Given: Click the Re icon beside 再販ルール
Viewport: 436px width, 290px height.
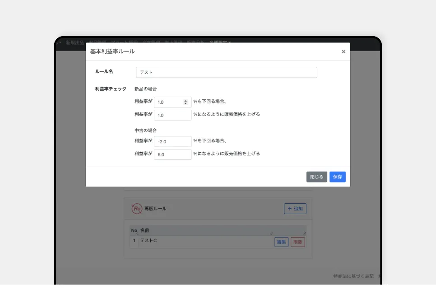Looking at the screenshot, I should tap(136, 209).
